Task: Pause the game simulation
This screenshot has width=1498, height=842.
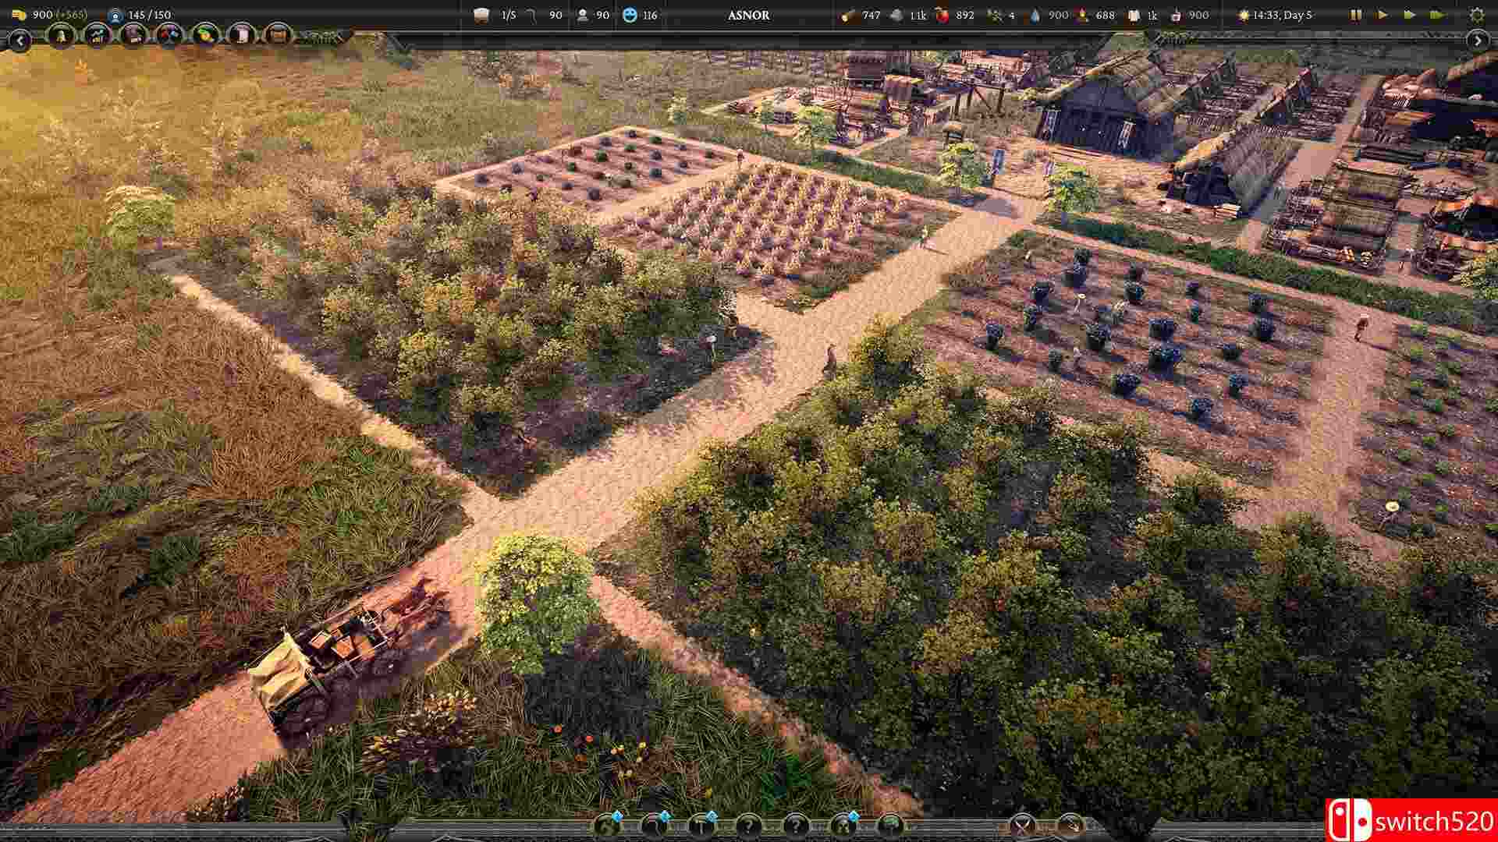Action: 1356,15
